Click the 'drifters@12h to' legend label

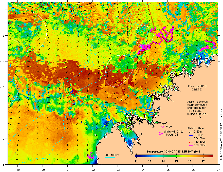[174, 132]
